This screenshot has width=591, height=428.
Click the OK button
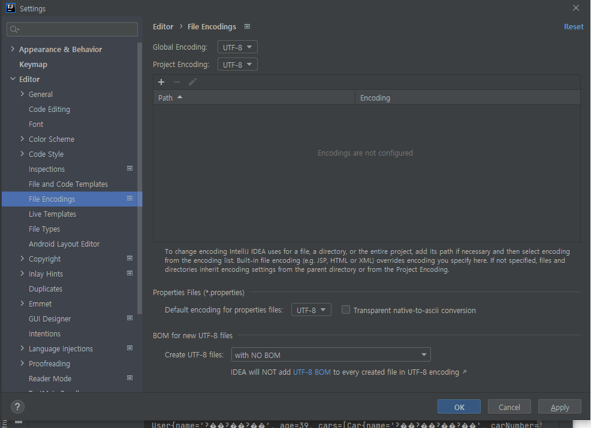(x=459, y=407)
